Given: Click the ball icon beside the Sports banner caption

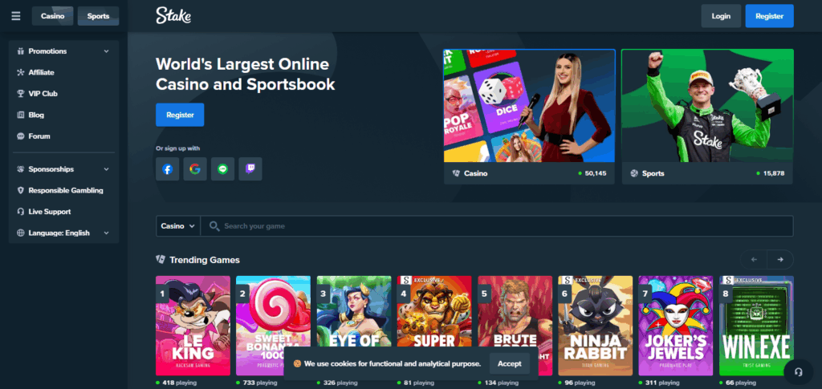Looking at the screenshot, I should click(x=634, y=173).
